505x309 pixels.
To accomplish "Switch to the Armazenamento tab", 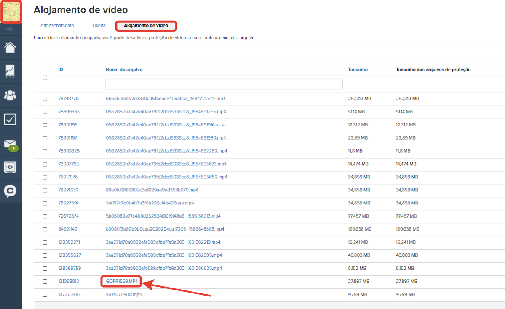I will (57, 26).
